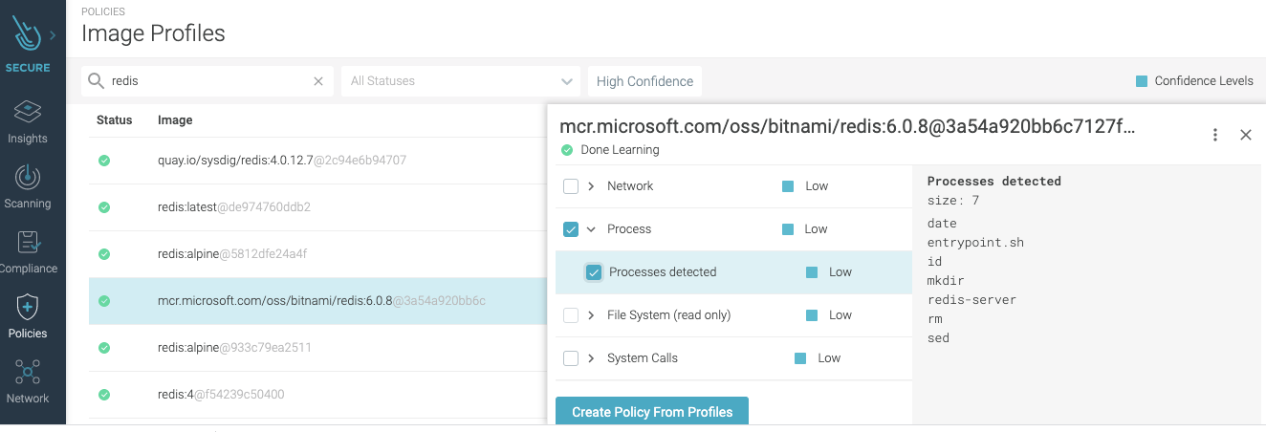This screenshot has height=432, width=1266.
Task: Click the 'size: 7' text
Action: tap(953, 201)
